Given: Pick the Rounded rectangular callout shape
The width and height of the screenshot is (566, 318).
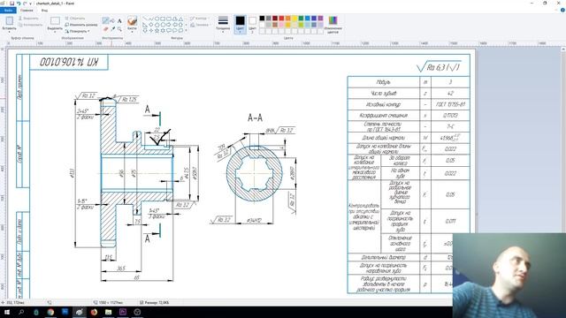Looking at the screenshot, I should [x=169, y=31].
